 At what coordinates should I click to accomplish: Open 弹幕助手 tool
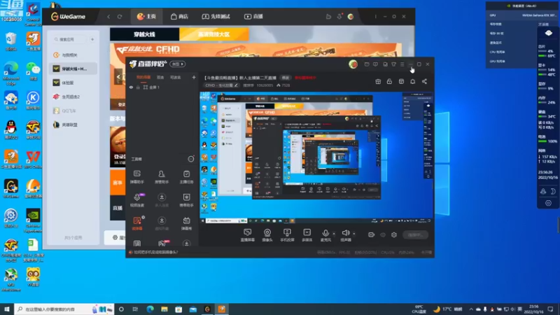tap(137, 177)
